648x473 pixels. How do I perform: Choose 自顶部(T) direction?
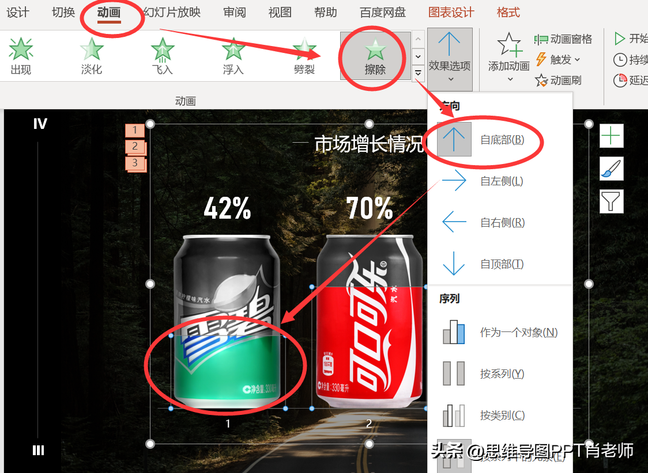[500, 264]
